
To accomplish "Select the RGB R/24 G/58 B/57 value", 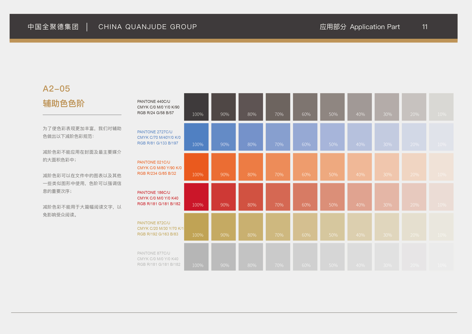I will click(x=155, y=113).
